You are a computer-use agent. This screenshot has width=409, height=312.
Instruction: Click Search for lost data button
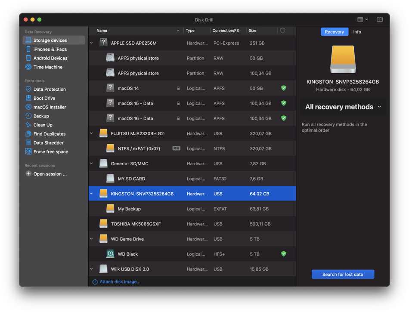coord(343,274)
